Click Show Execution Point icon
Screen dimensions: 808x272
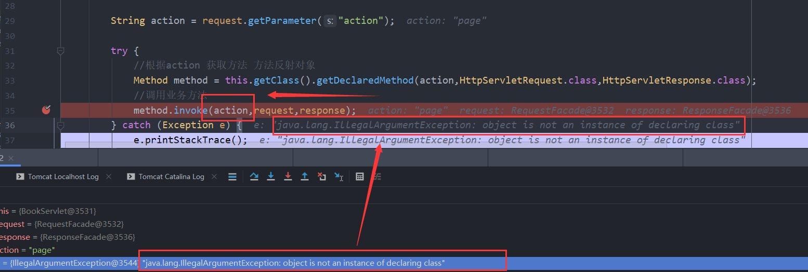233,176
